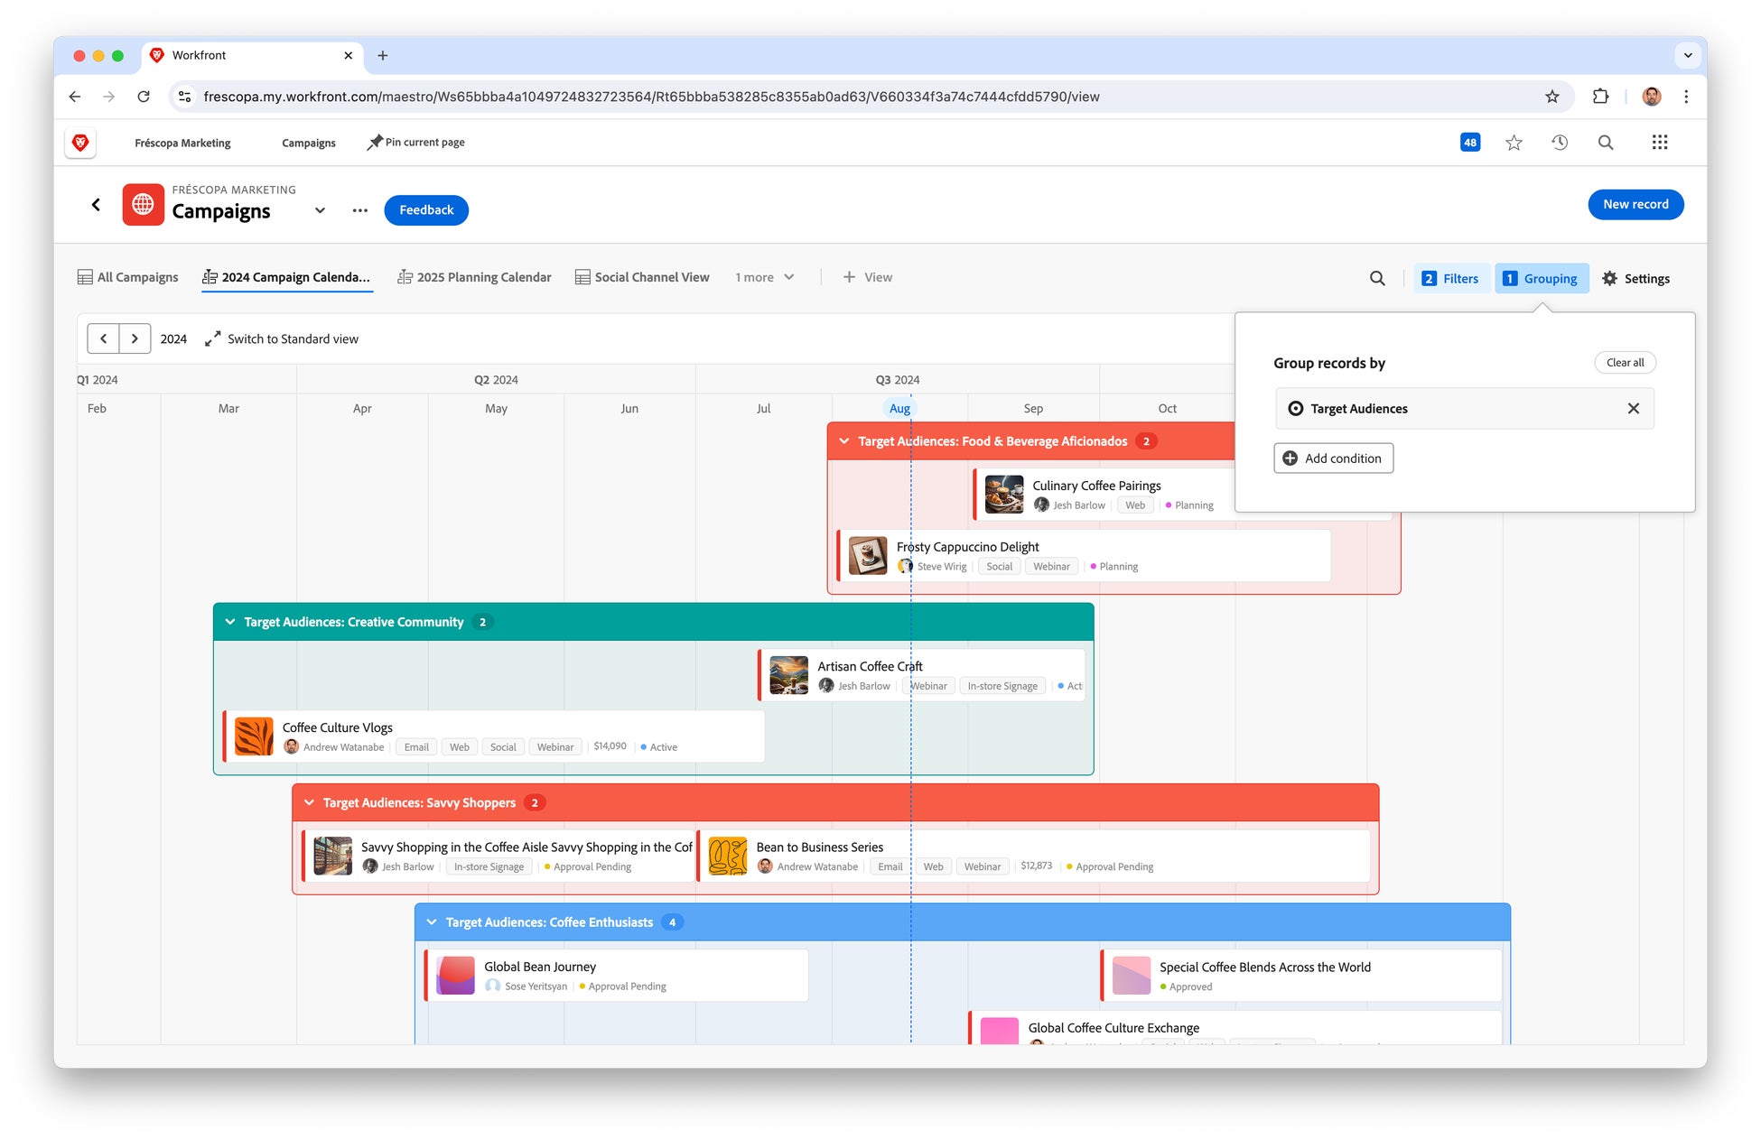This screenshot has width=1761, height=1139.
Task: Toggle Switch to Standard view
Action: coord(282,339)
